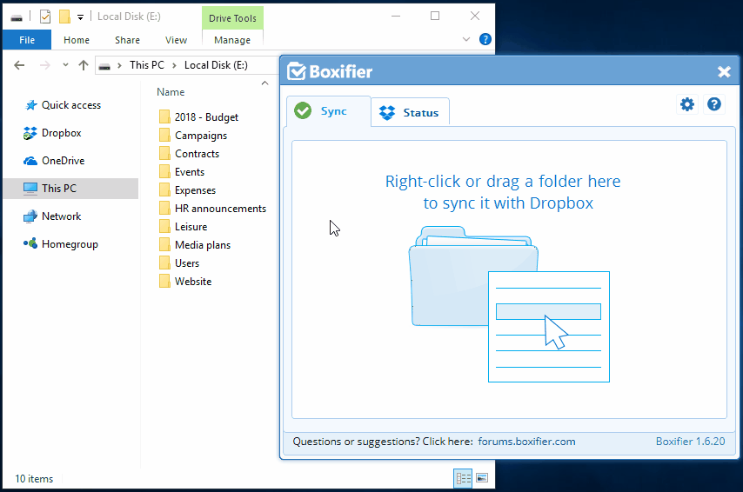Select the Website folder
Viewport: 743px width, 492px height.
click(193, 282)
